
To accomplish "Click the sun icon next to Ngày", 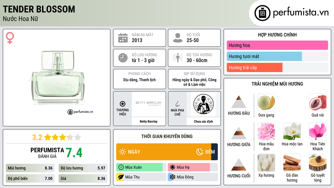I will coord(122,152).
